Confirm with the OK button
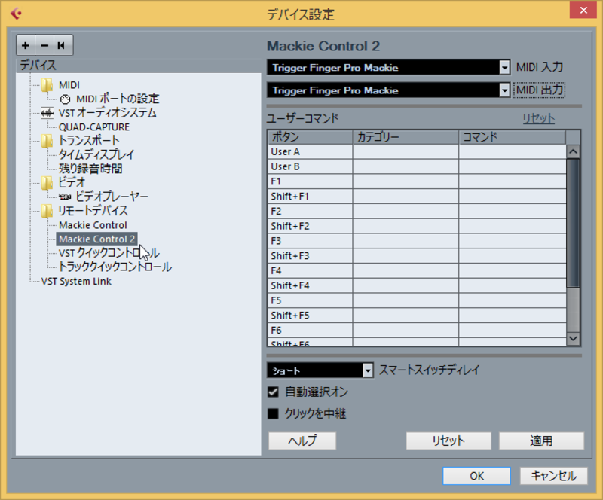The height and width of the screenshot is (500, 603). (x=477, y=476)
